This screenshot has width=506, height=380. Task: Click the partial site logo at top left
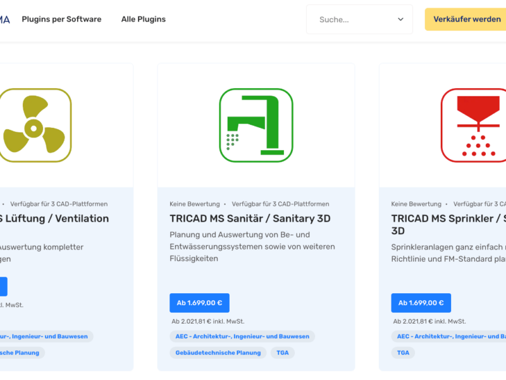(5, 20)
